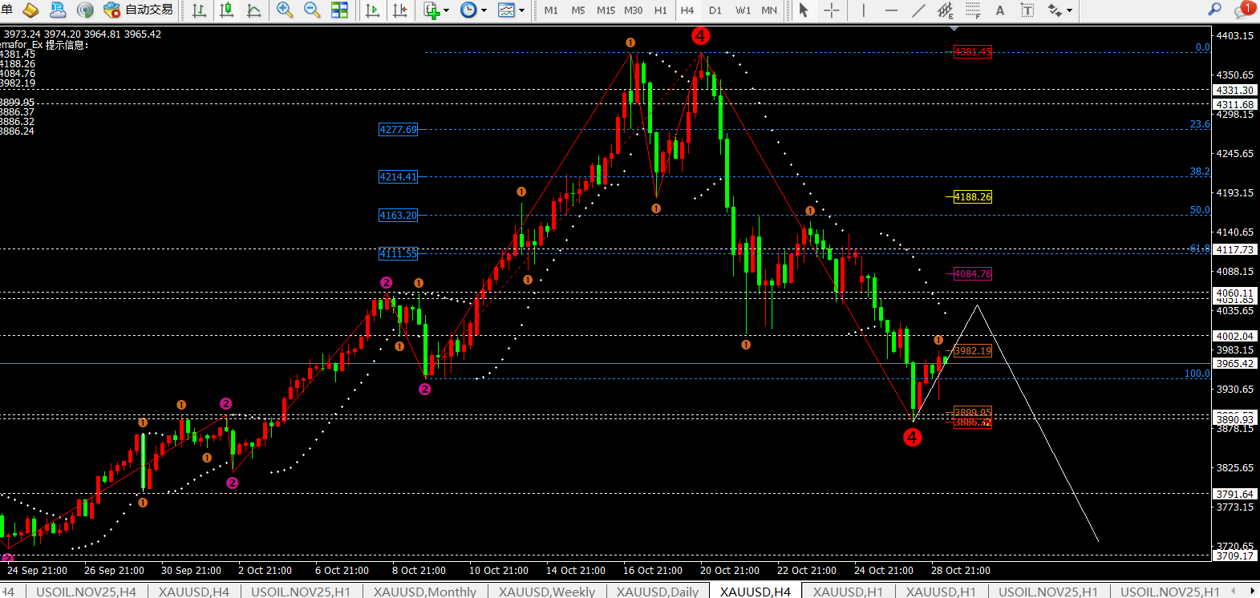Expand the periodicity clock dropdown
Viewport: 1260px width, 598px height.
click(474, 10)
